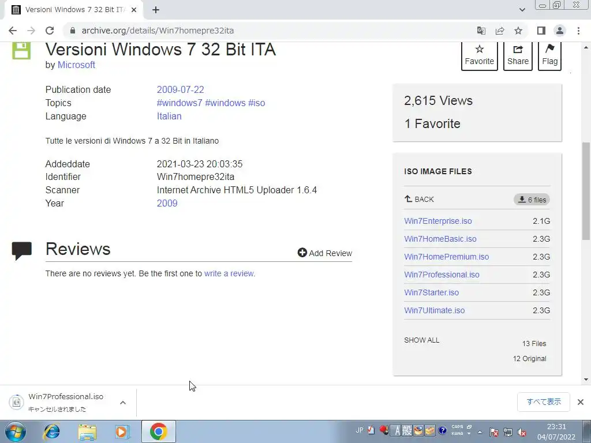Click the JP language indicator
Screen dimensions: 591x443
359,430
